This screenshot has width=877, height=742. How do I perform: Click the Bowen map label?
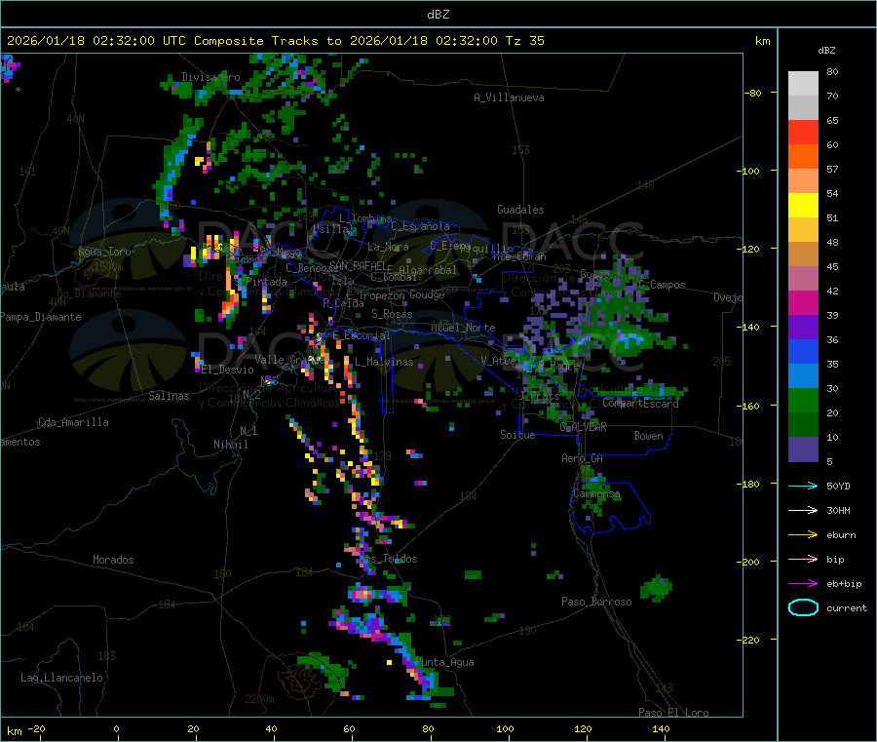pos(648,436)
